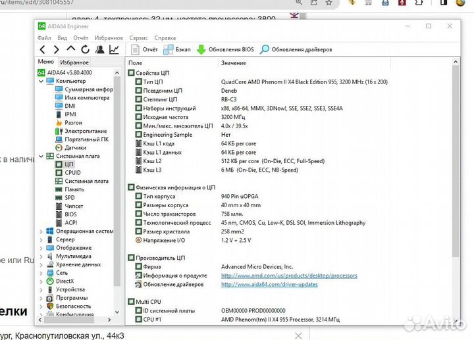Click Обновления драйверов magnifier button
Image resolution: width=474 pixels, height=340 pixels.
[x=296, y=49]
